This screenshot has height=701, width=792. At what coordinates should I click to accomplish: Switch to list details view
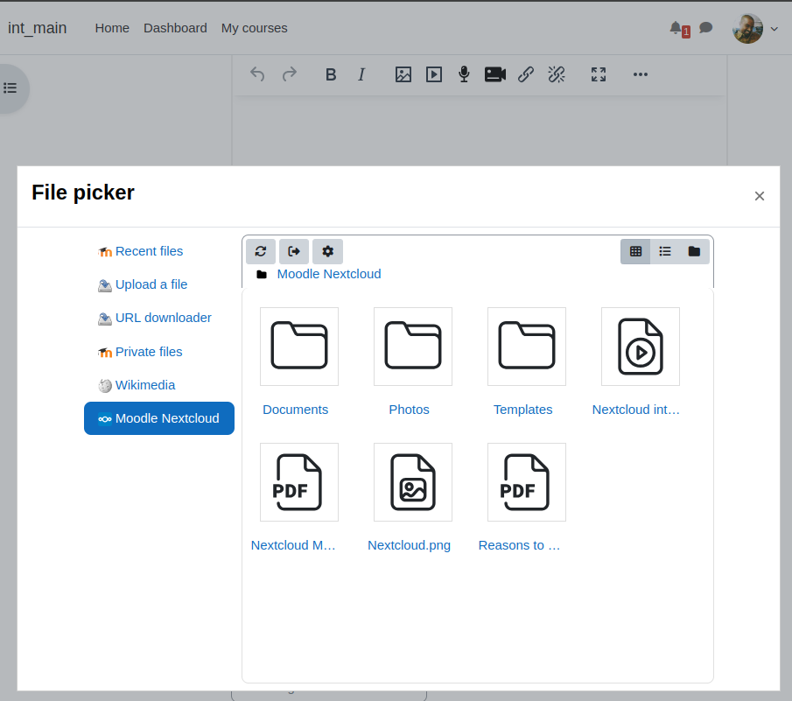click(x=665, y=251)
